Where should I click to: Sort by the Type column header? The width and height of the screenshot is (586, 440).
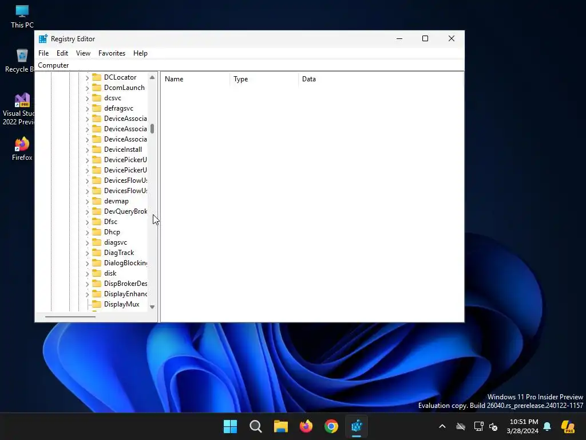pyautogui.click(x=264, y=79)
